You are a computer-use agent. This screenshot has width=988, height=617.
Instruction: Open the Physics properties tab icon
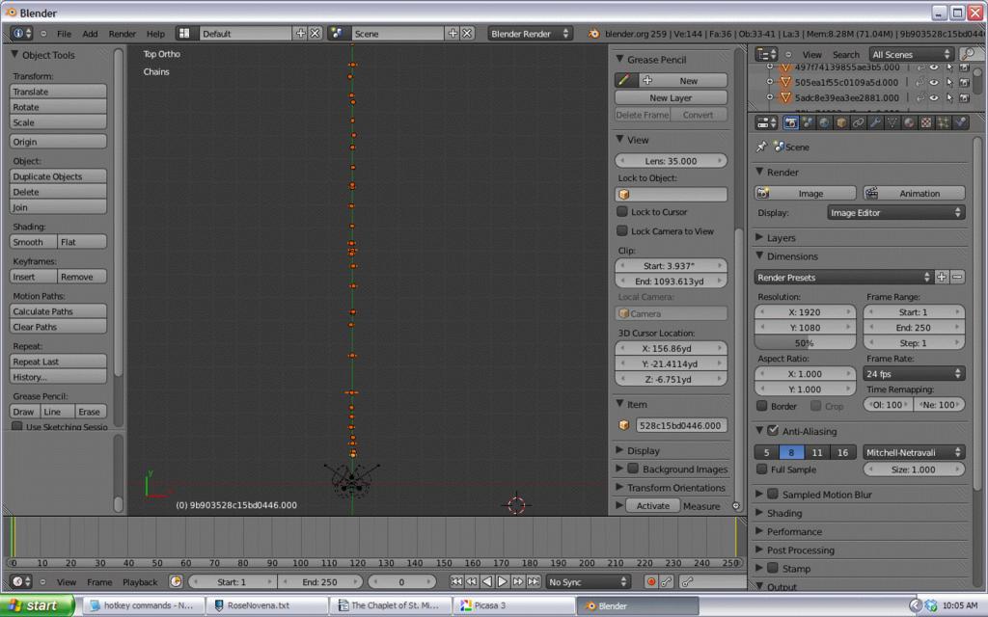click(x=960, y=122)
